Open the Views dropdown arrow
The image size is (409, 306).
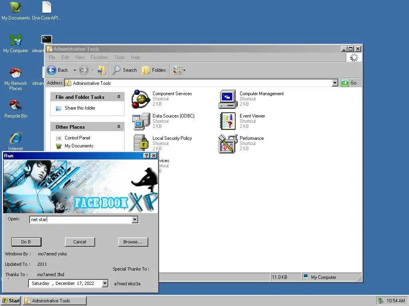[184, 70]
